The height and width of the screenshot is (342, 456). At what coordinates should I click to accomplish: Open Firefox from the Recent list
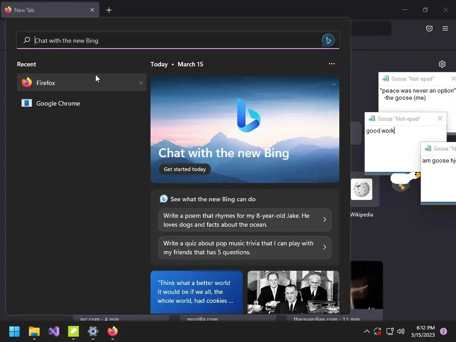tap(81, 82)
